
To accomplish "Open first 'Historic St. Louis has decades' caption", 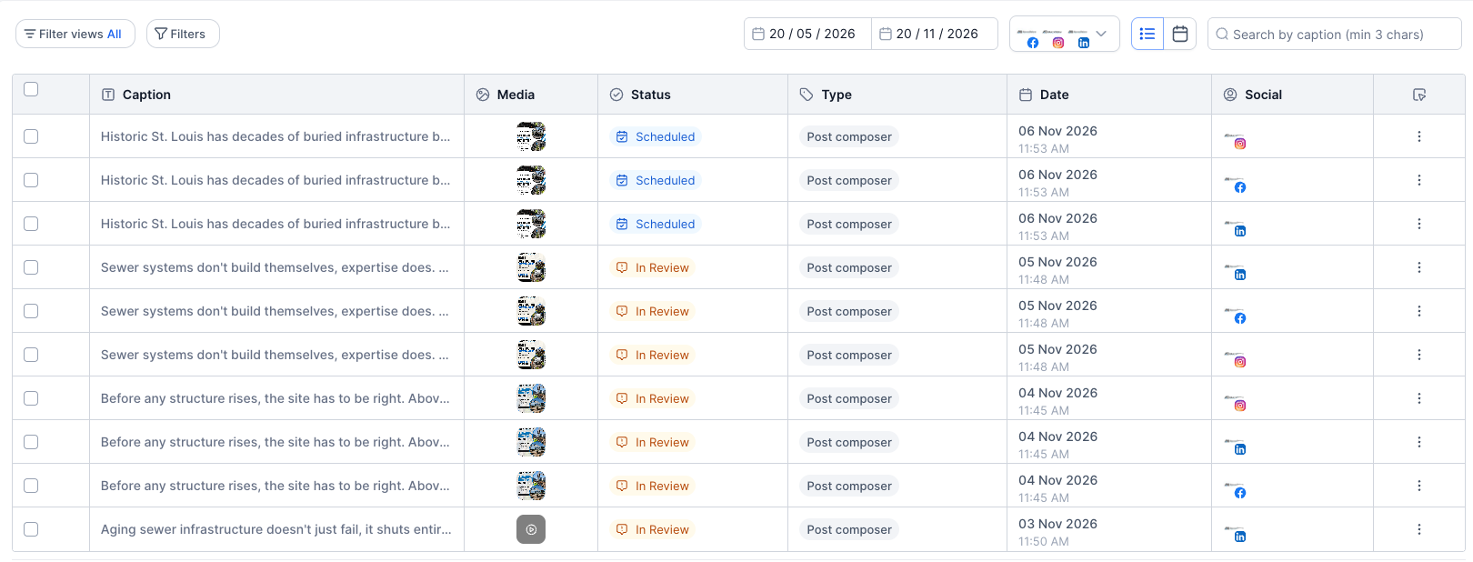I will coord(276,136).
